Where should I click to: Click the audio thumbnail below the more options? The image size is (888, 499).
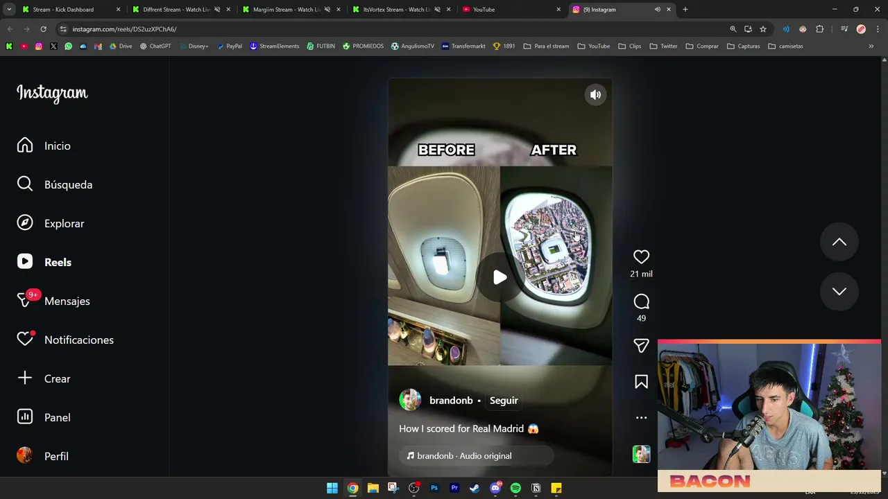point(641,454)
